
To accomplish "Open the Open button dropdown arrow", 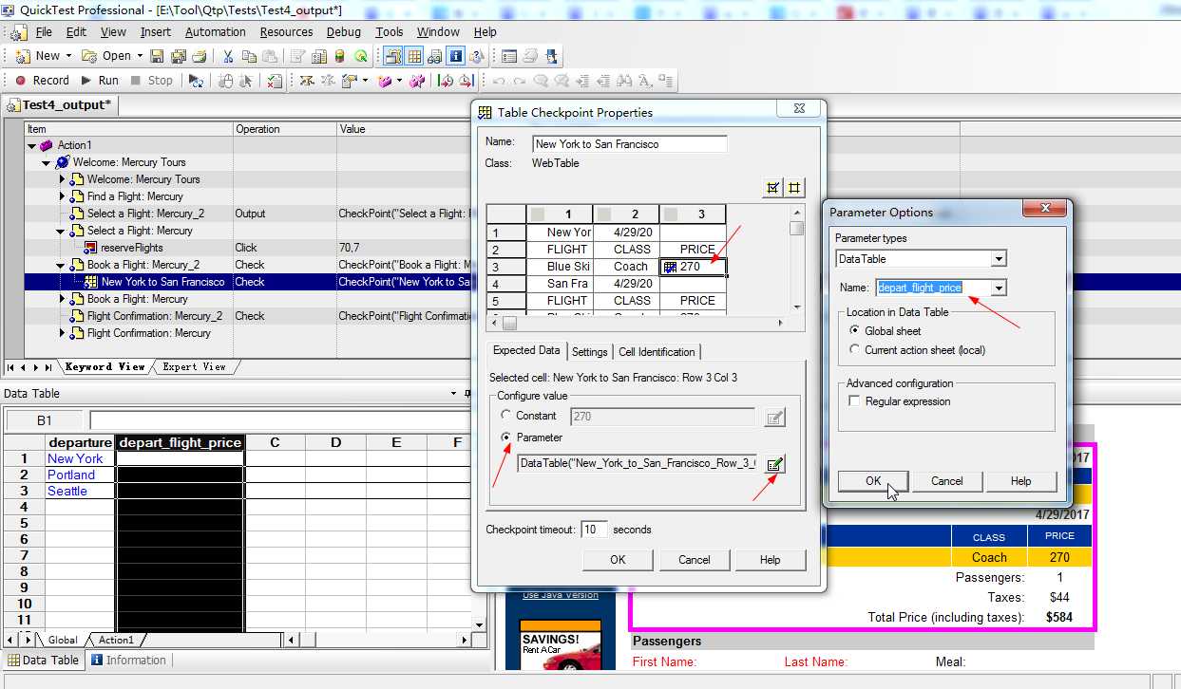I will pos(140,56).
